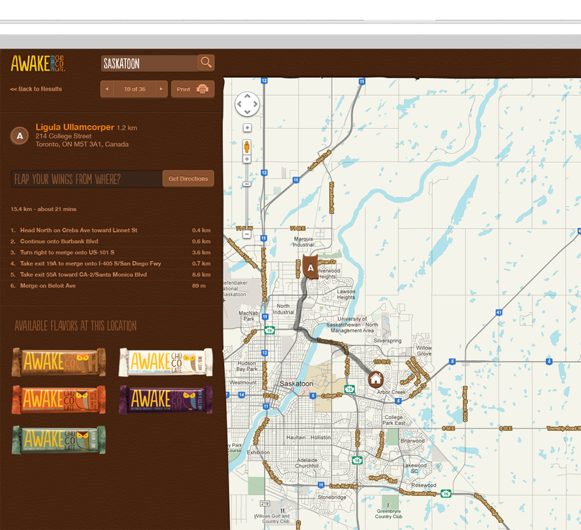Viewport: 581px width, 530px height.
Task: Zoom in with the plus button
Action: pyautogui.click(x=247, y=159)
